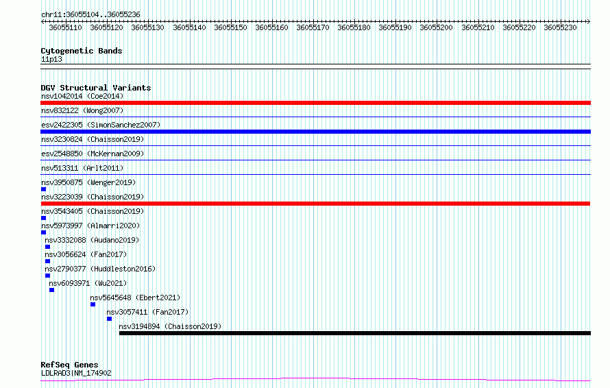The width and height of the screenshot is (610, 388).
Task: Open variant nsv3223039 (Chaisson2019)
Action: [x=93, y=197]
